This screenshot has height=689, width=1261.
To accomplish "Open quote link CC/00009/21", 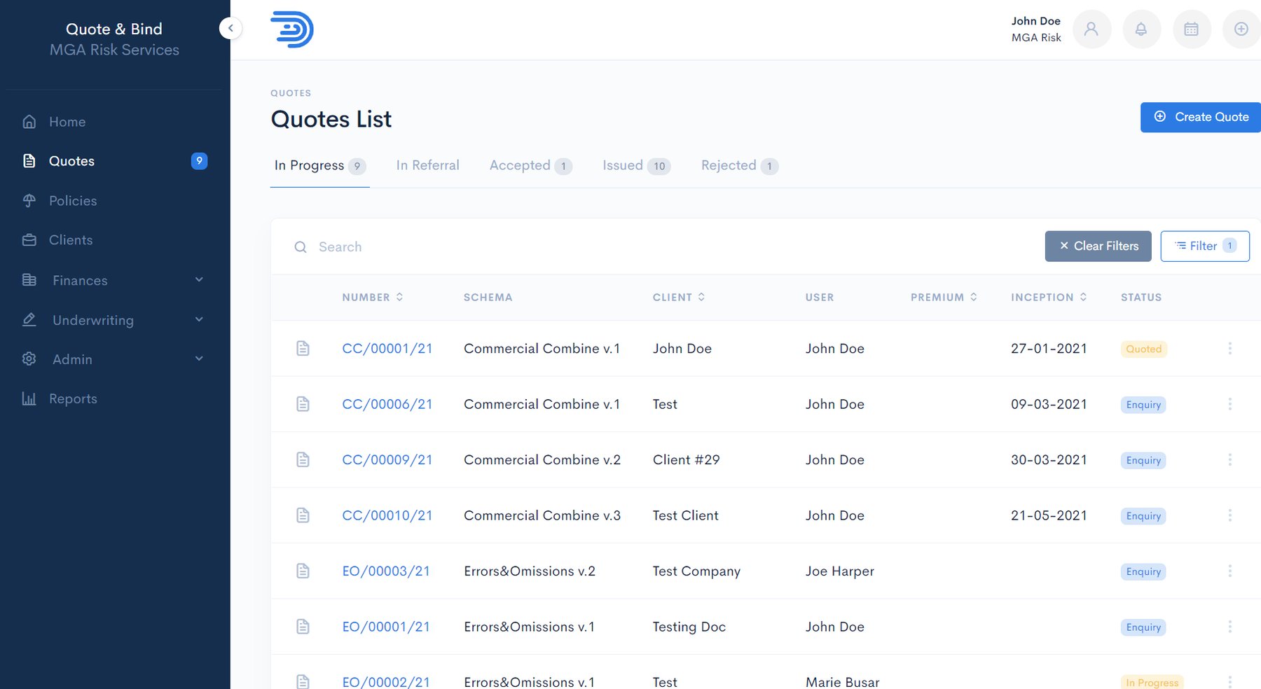I will click(387, 460).
